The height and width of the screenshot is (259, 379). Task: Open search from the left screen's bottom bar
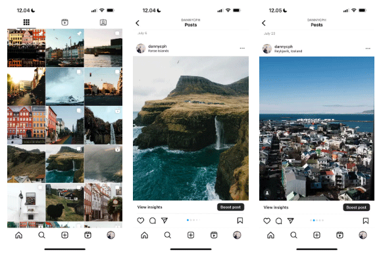(41, 235)
